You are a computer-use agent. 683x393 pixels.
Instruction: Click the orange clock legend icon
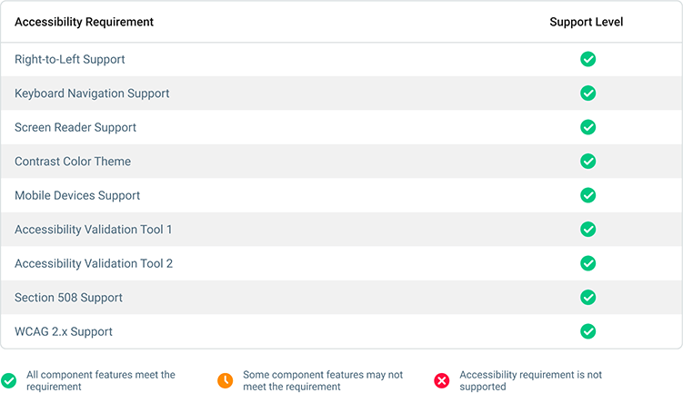pyautogui.click(x=226, y=380)
